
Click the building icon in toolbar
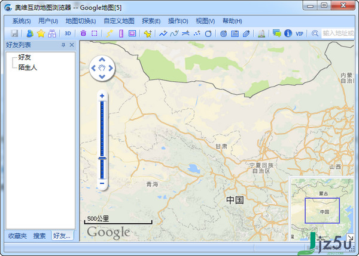[261, 33]
